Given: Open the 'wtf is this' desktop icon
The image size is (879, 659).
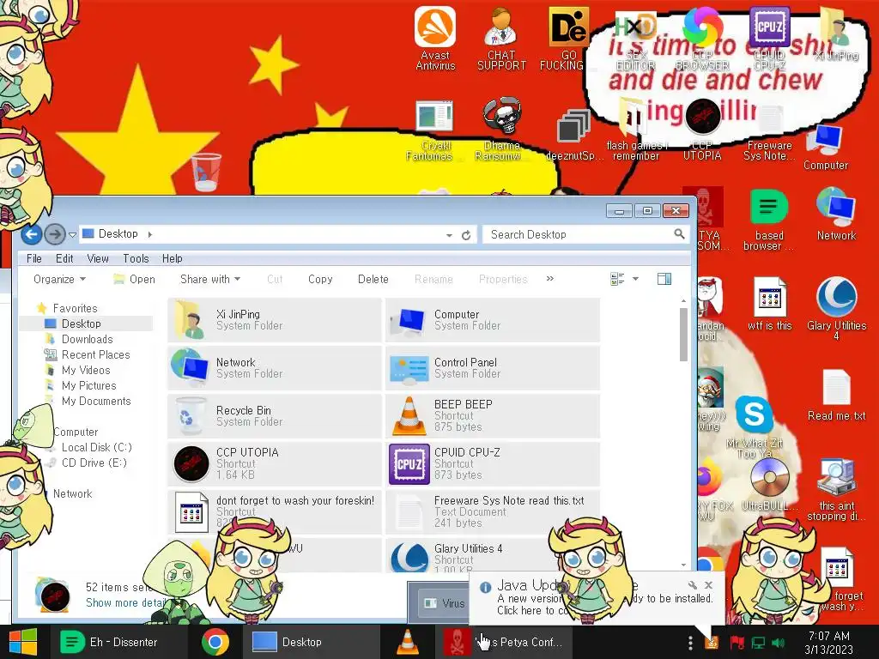Looking at the screenshot, I should [x=769, y=303].
